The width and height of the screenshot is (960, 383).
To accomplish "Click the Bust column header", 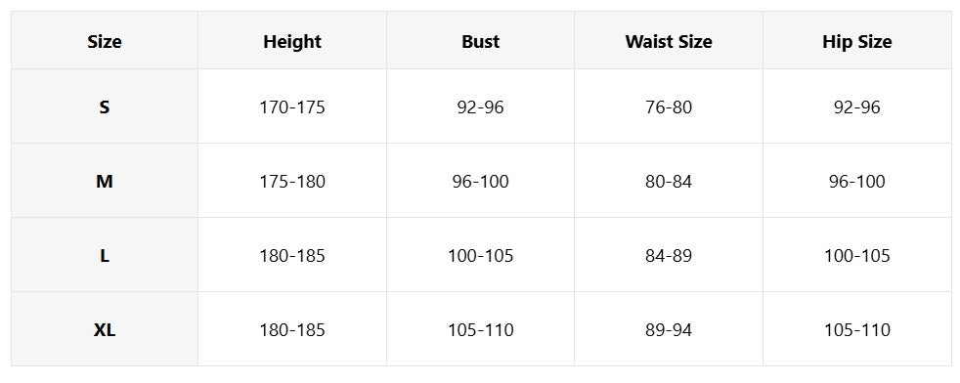I will point(481,41).
